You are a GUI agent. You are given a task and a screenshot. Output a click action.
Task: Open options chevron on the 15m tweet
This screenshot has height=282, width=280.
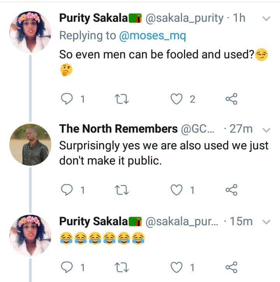pyautogui.click(x=267, y=222)
